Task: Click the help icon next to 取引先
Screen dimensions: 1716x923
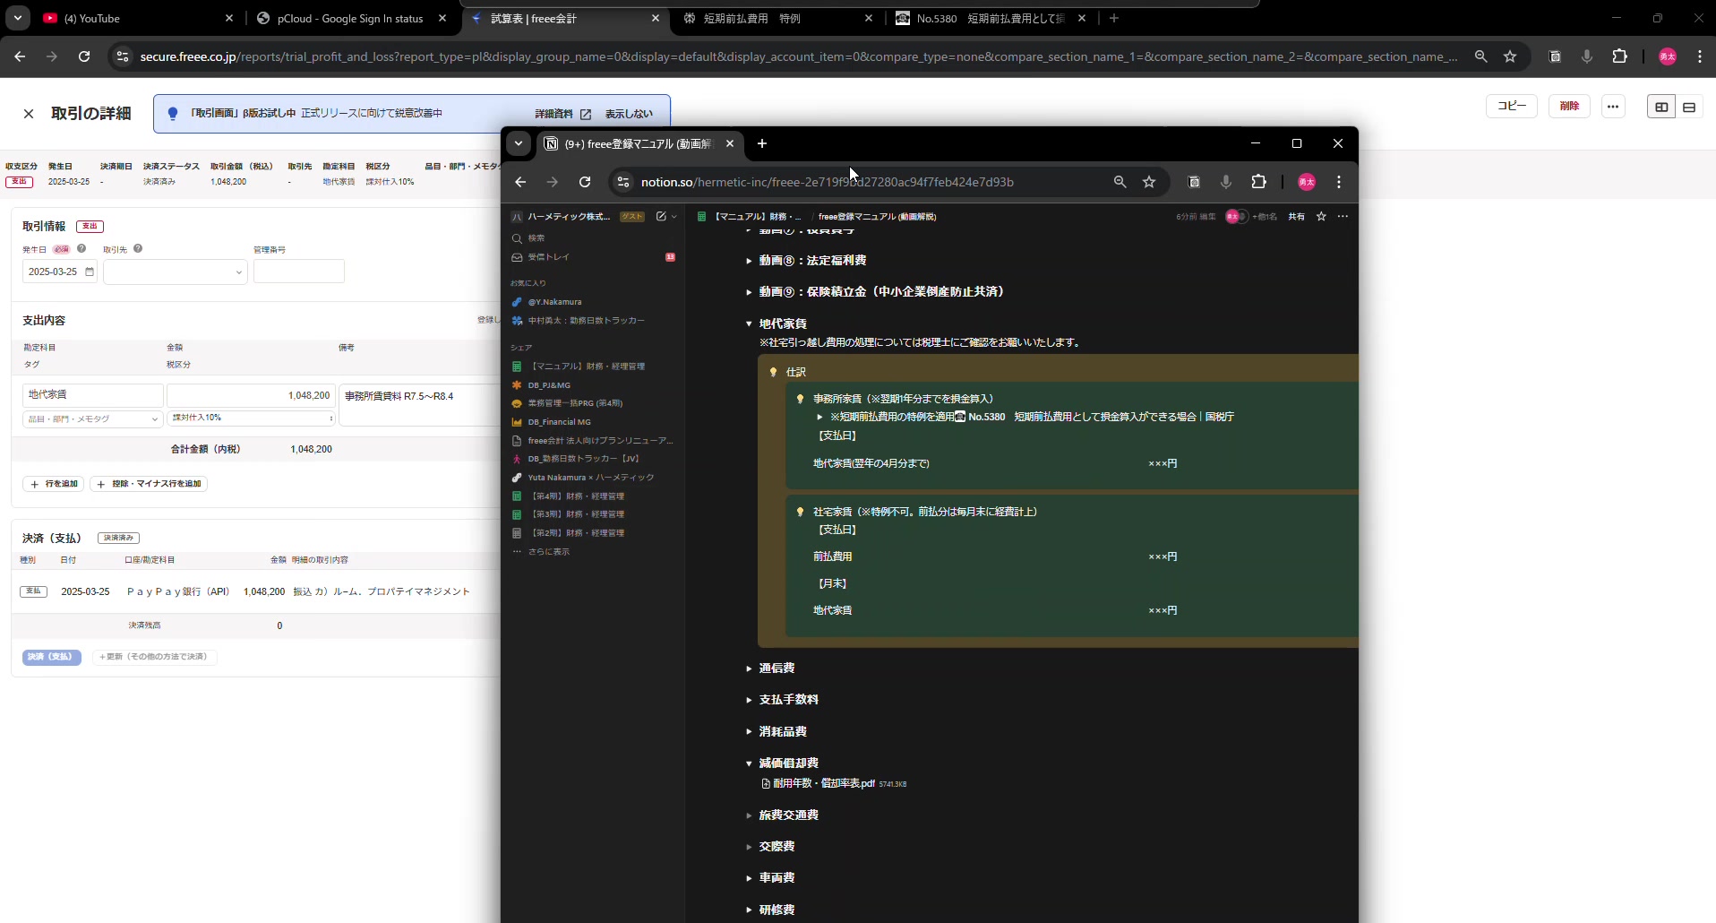Action: point(138,249)
